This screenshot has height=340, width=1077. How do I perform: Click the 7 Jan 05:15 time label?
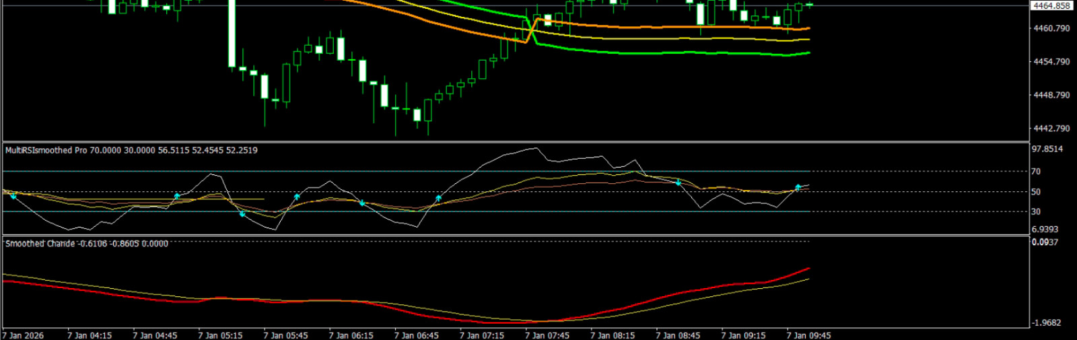[220, 335]
